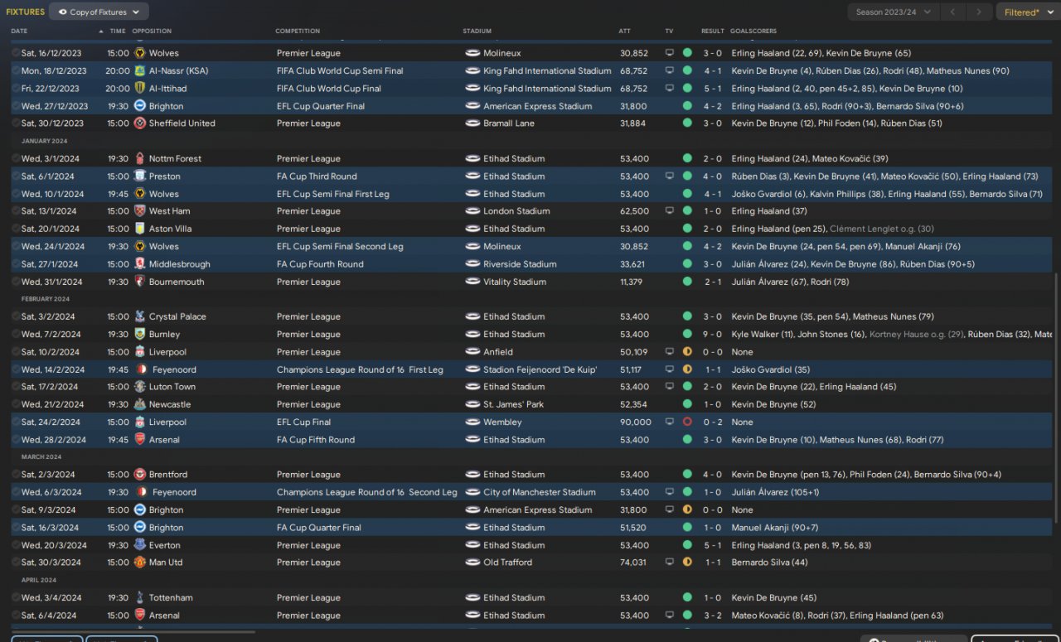The height and width of the screenshot is (642, 1061).
Task: Sort by the Stadium column header
Action: point(477,31)
